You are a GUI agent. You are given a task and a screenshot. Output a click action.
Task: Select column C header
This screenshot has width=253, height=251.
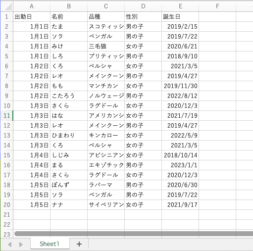click(106, 6)
